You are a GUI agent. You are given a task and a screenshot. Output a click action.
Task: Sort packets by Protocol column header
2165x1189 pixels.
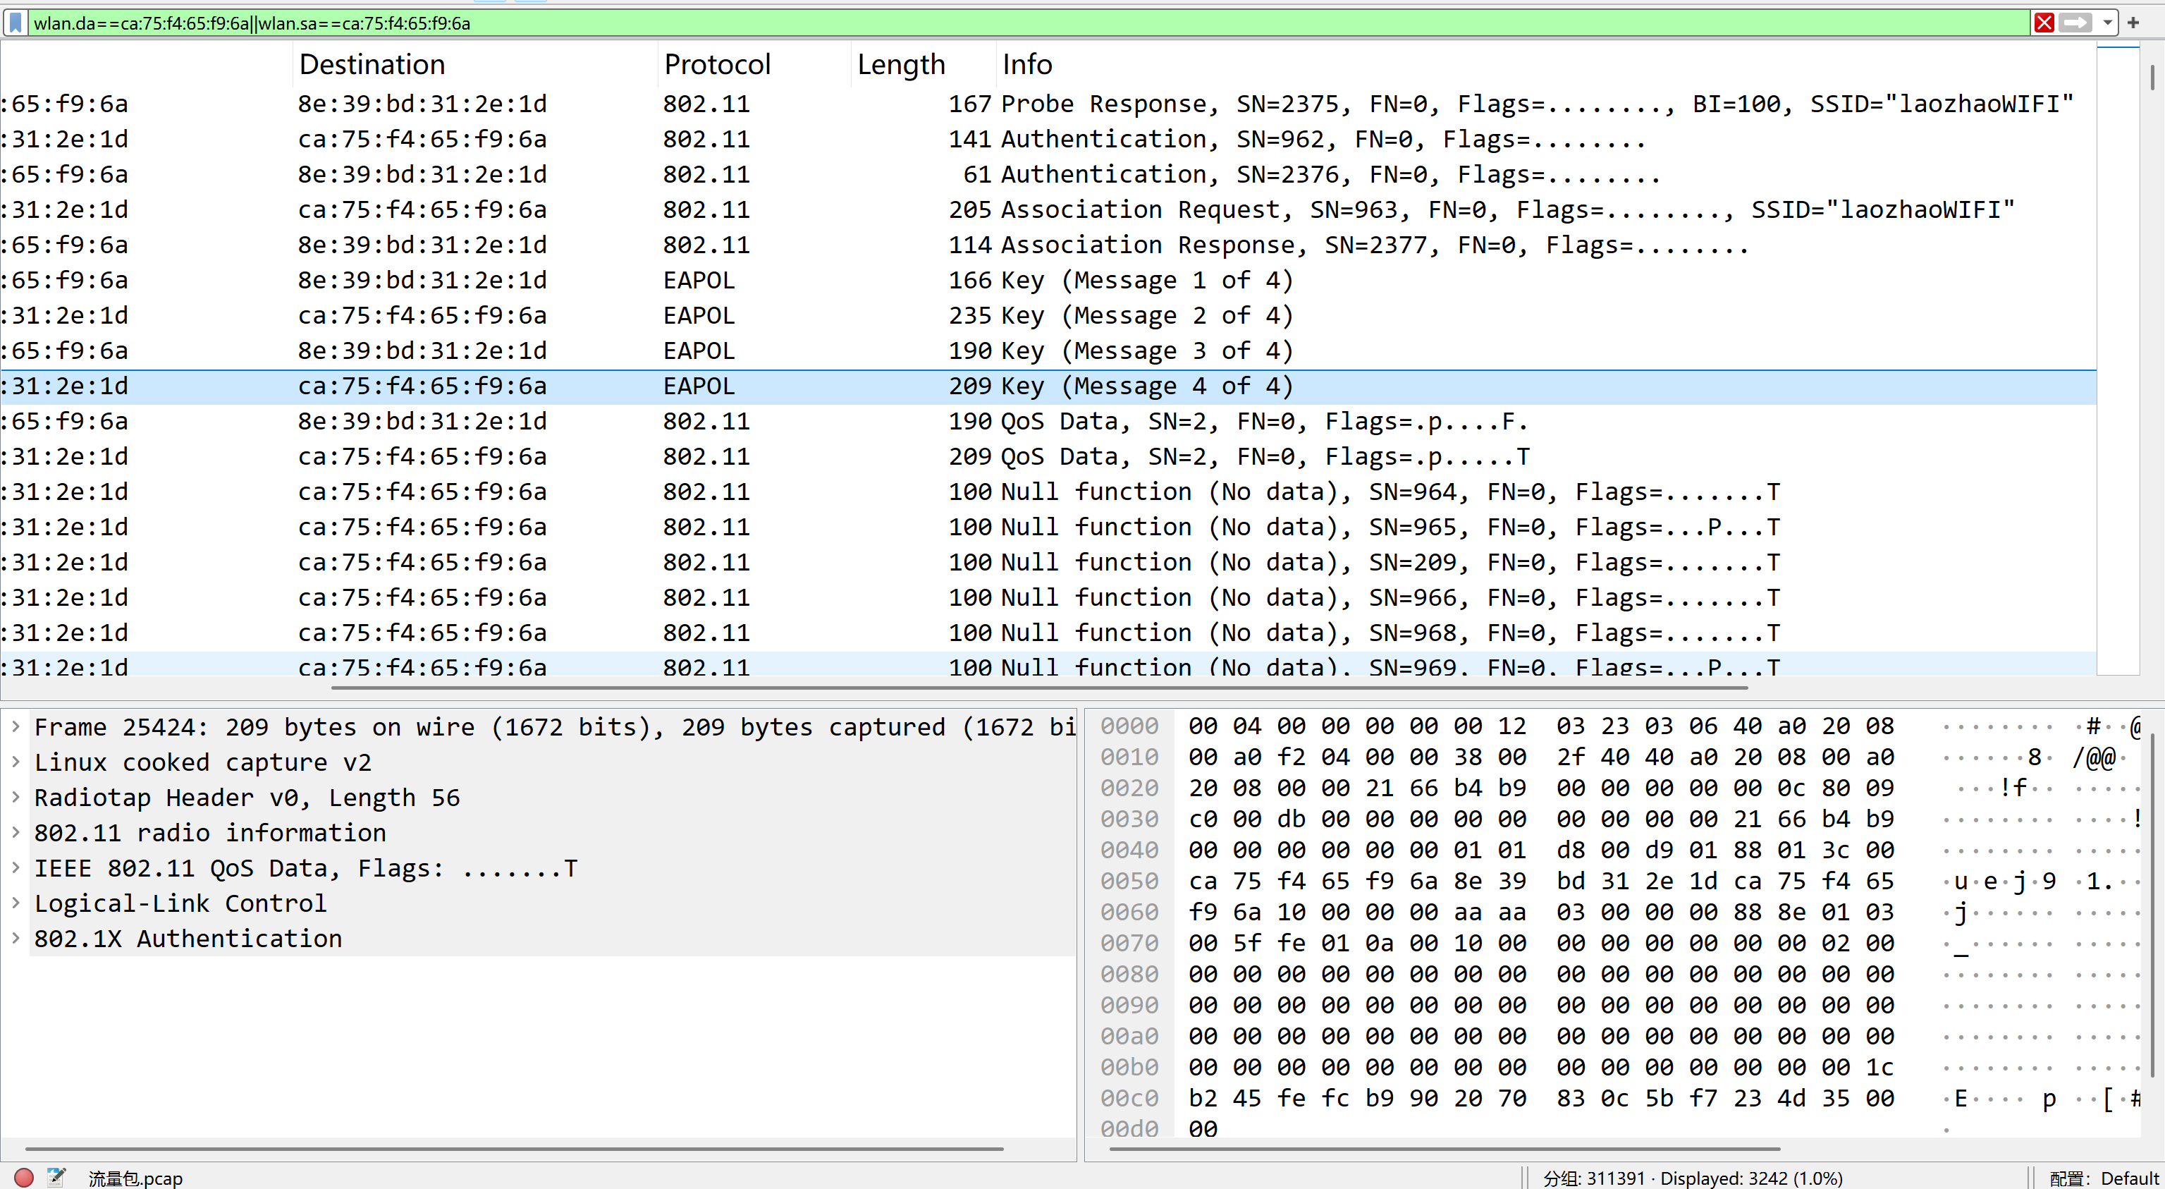(717, 64)
